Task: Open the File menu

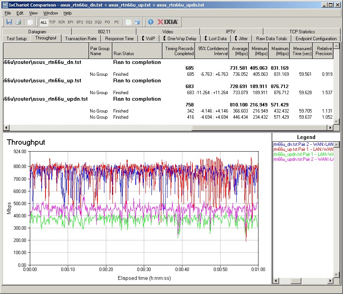Action: 8,13
